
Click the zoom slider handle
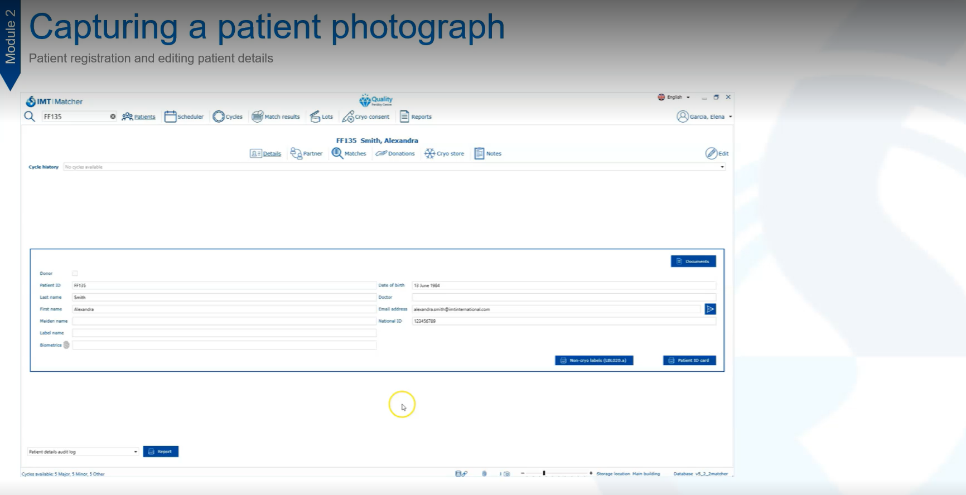(544, 473)
